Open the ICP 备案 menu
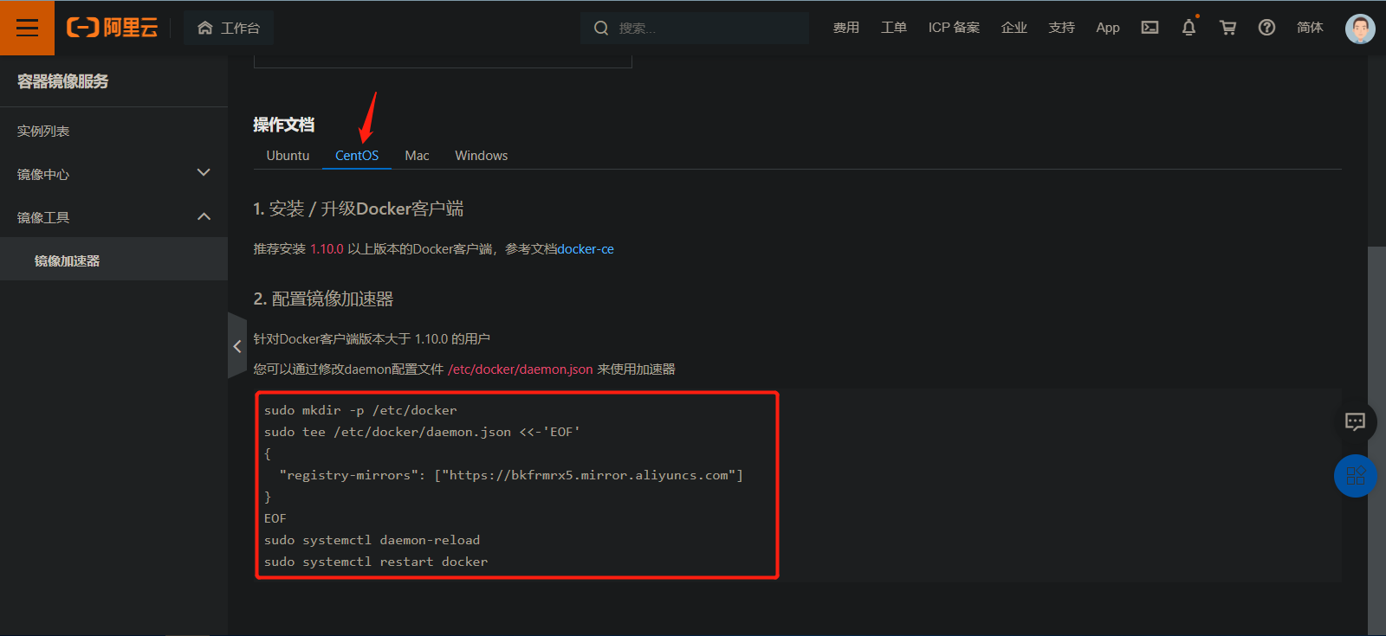 coord(954,28)
